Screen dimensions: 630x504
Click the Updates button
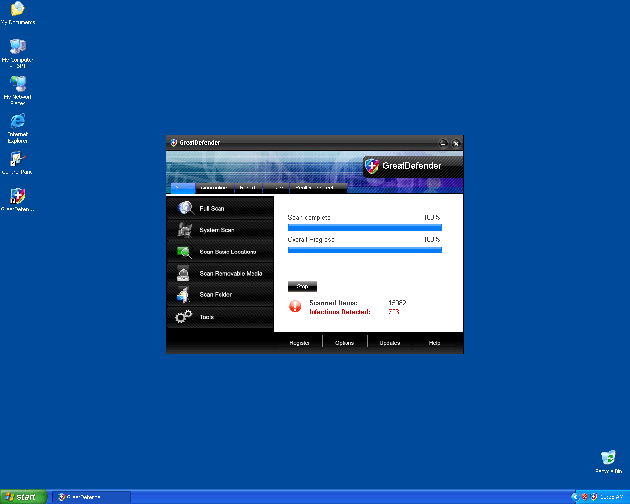[390, 343]
